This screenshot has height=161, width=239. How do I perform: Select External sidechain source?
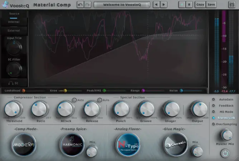14,31
